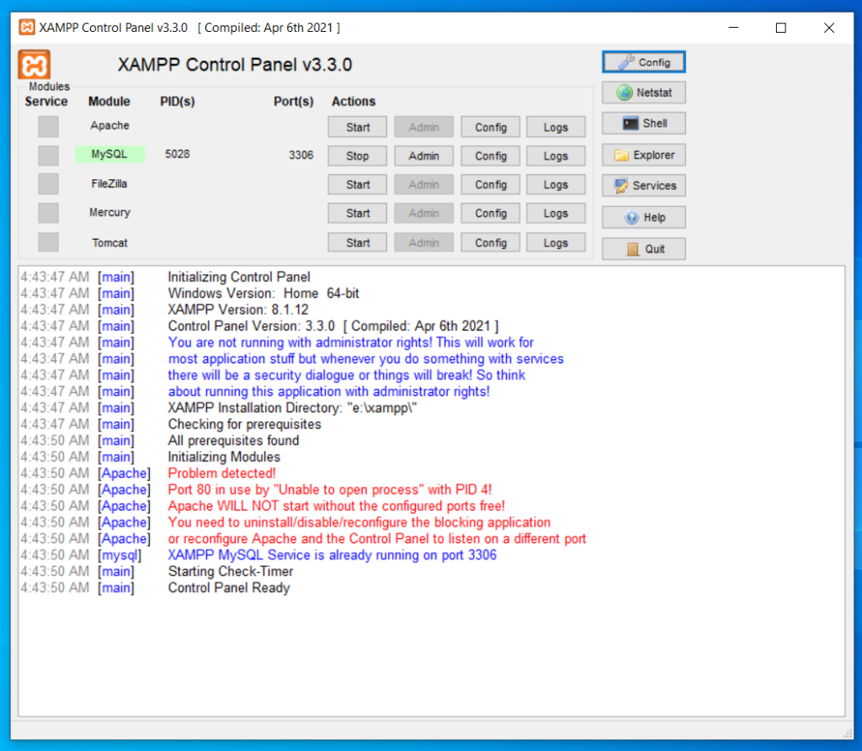The height and width of the screenshot is (751, 862).
Task: View FileZilla Logs
Action: pos(556,184)
